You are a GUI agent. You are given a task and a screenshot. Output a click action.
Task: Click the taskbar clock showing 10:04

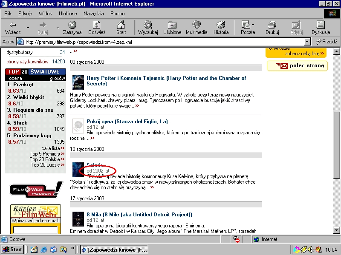pos(331,250)
